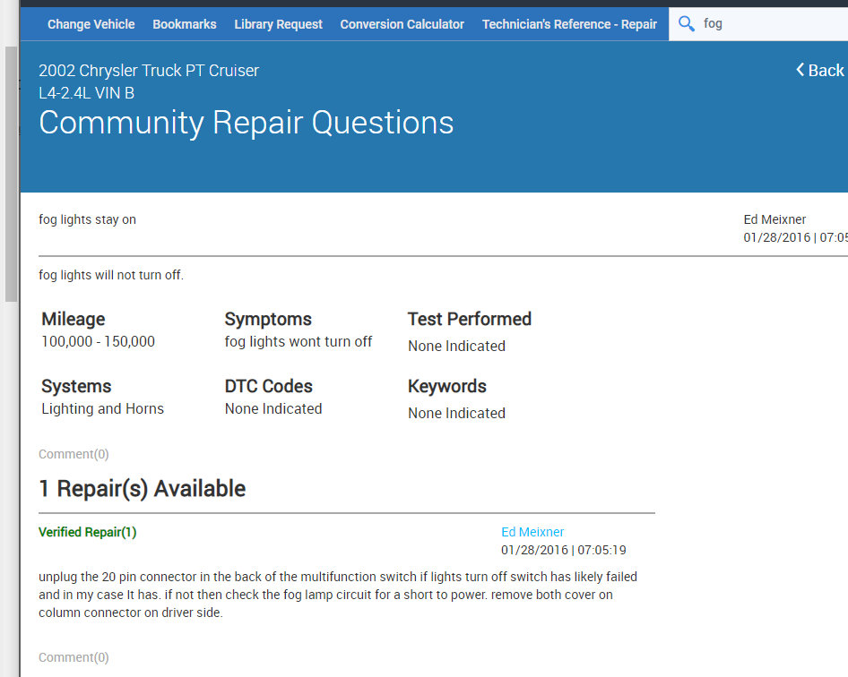Click the repair description starting 'unplug the 20 pin'
The width and height of the screenshot is (848, 677).
point(338,595)
